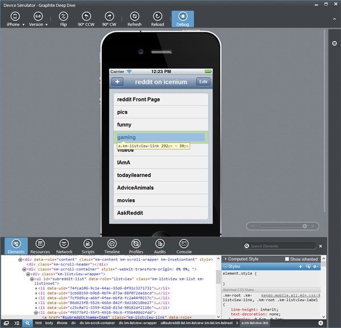Collapse the subreddit-list ul node
The width and height of the screenshot is (341, 328).
[32, 279]
